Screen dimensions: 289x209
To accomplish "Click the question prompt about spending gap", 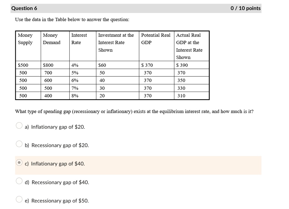I will pyautogui.click(x=134, y=111).
